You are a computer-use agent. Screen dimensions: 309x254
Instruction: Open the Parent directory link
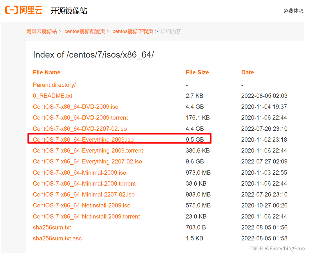54,85
